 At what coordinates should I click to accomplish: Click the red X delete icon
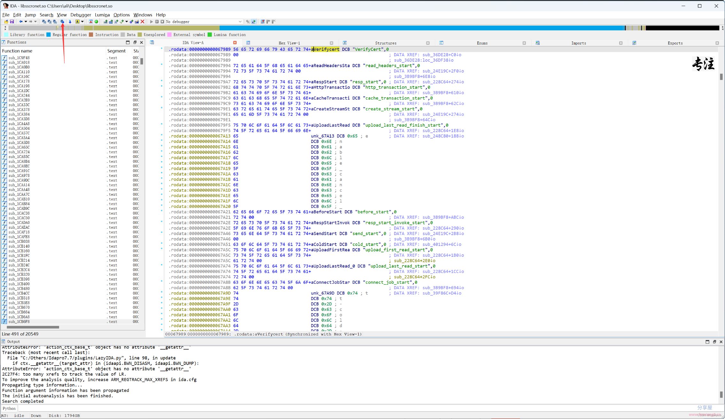click(143, 22)
